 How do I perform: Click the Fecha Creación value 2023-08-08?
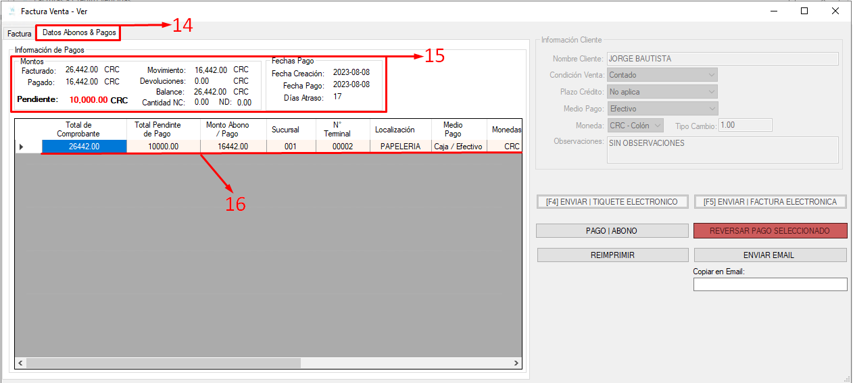coord(351,73)
